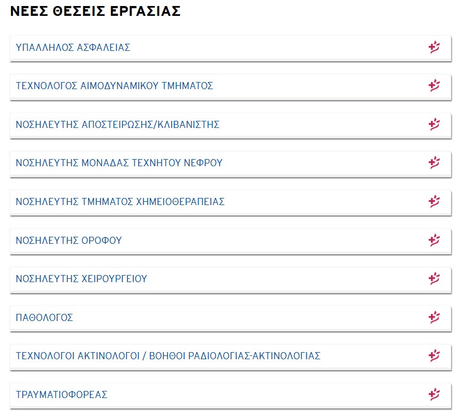
Task: Click the plus icon for ΝΟΣΗΛΕΥΤΗΣ ΟΡΟΦΟΥ
Action: coord(434,240)
